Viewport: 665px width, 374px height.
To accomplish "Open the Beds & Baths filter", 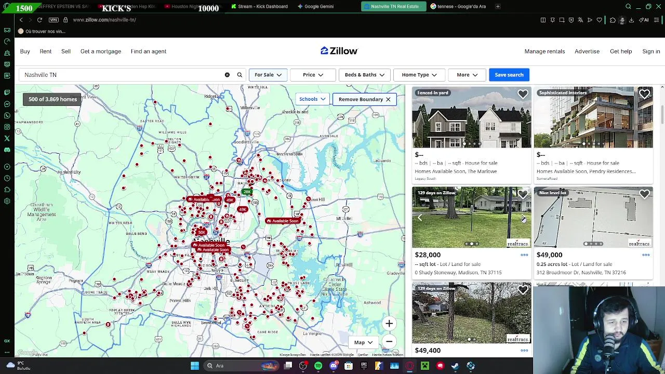I will 364,75.
